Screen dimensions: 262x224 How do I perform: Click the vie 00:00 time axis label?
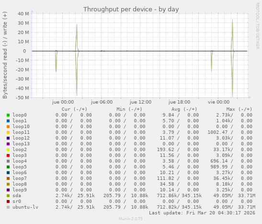click(x=218, y=102)
